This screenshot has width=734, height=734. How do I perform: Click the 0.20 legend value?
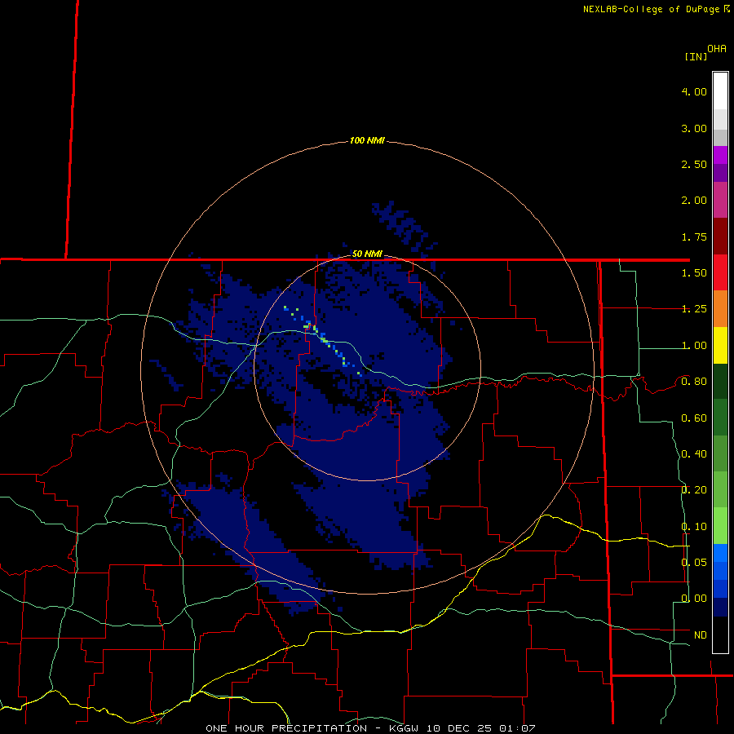[x=694, y=490]
